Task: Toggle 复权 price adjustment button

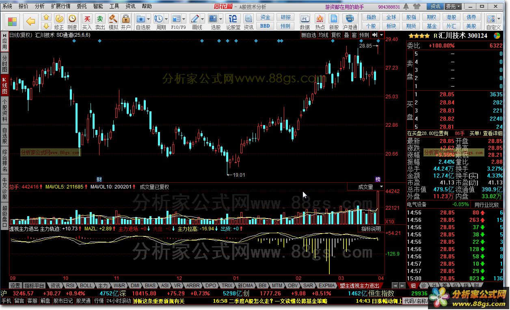Action: tap(336, 35)
